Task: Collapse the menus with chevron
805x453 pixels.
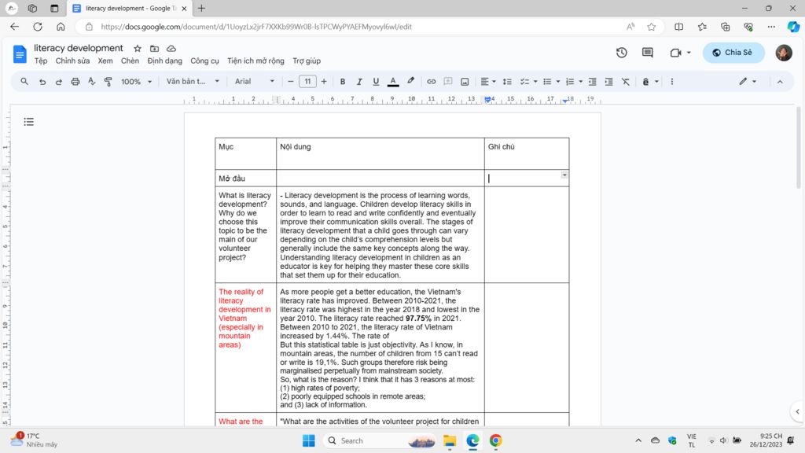Action: (x=780, y=82)
